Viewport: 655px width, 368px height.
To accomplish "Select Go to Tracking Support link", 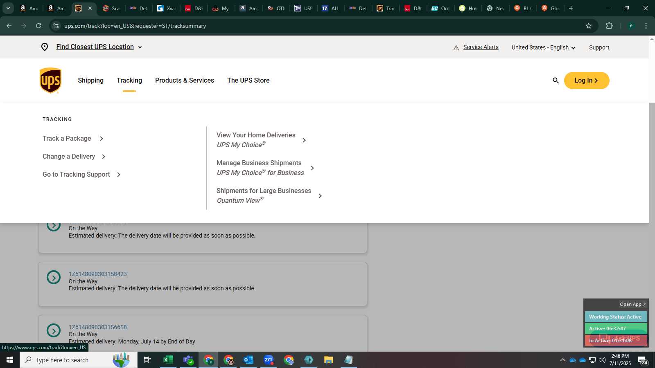I will coord(76,175).
